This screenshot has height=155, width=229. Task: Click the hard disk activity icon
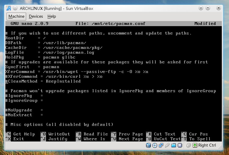click(x=148, y=145)
